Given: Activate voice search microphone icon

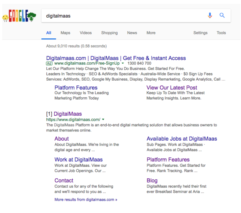Looking at the screenshot, I should (x=210, y=15).
